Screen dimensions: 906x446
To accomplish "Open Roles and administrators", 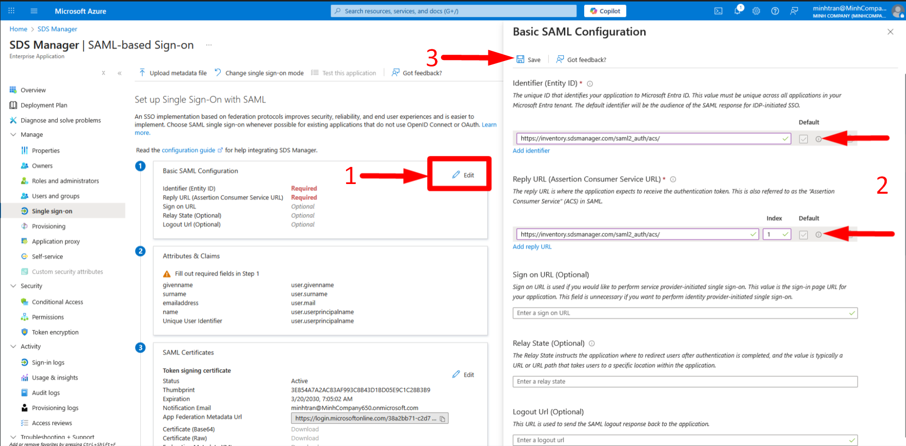I will click(x=65, y=181).
